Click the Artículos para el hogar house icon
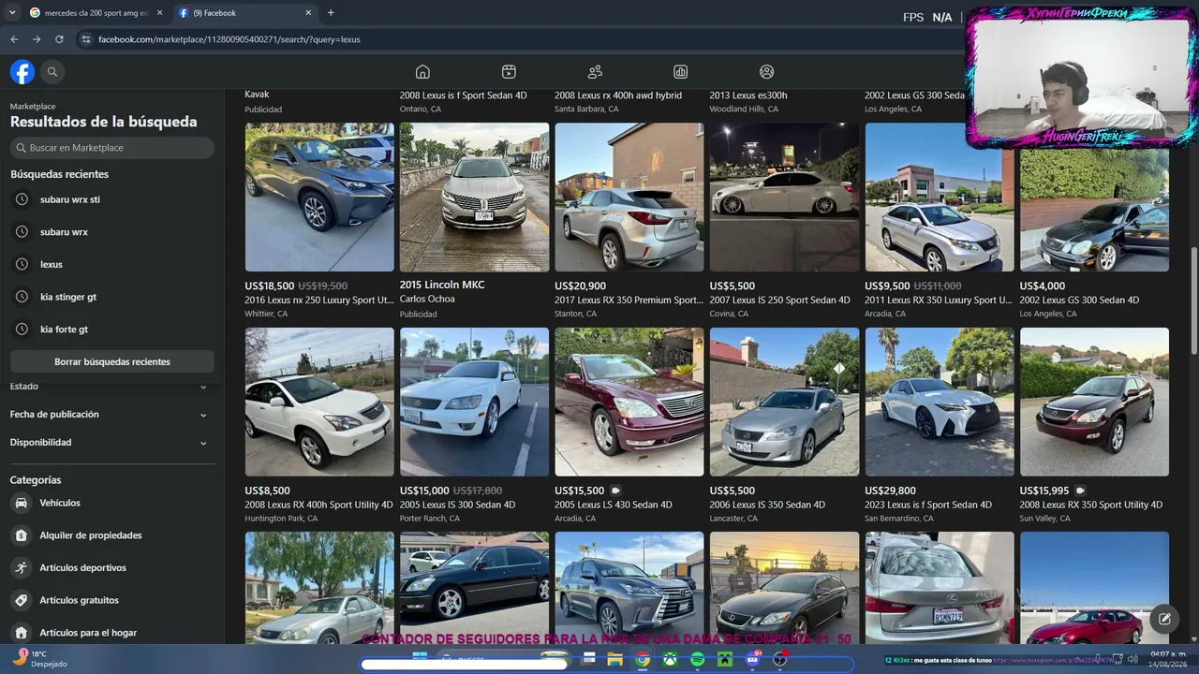This screenshot has width=1199, height=674. point(21,633)
